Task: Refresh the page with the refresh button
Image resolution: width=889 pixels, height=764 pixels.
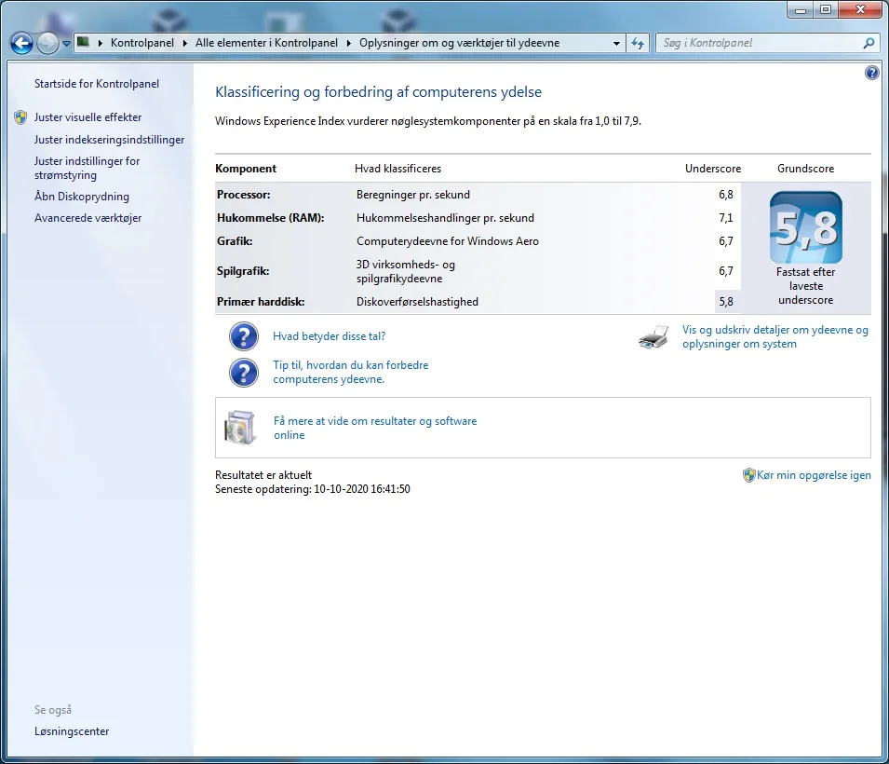Action: tap(638, 43)
